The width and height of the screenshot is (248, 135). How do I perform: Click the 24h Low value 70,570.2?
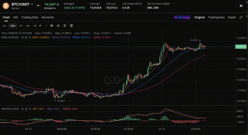click(x=112, y=8)
